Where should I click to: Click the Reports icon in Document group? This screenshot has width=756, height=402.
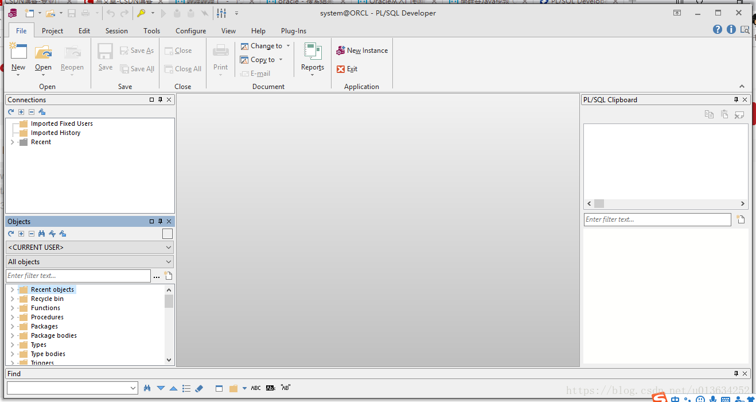313,51
